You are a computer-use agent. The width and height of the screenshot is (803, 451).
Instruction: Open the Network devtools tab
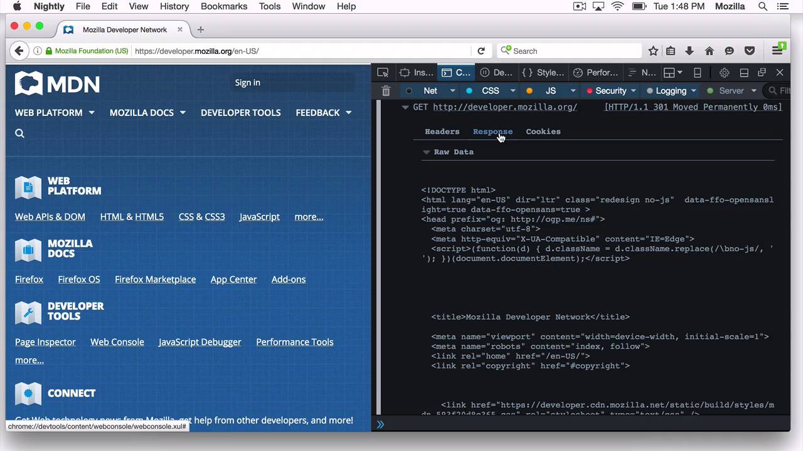[642, 73]
